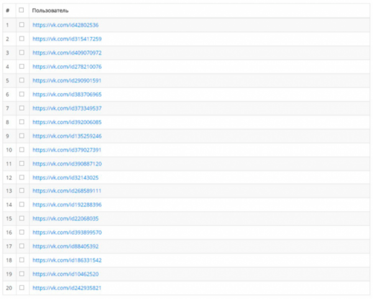373x299 pixels.
Task: Tick the checkbox in row 13
Action: point(22,190)
